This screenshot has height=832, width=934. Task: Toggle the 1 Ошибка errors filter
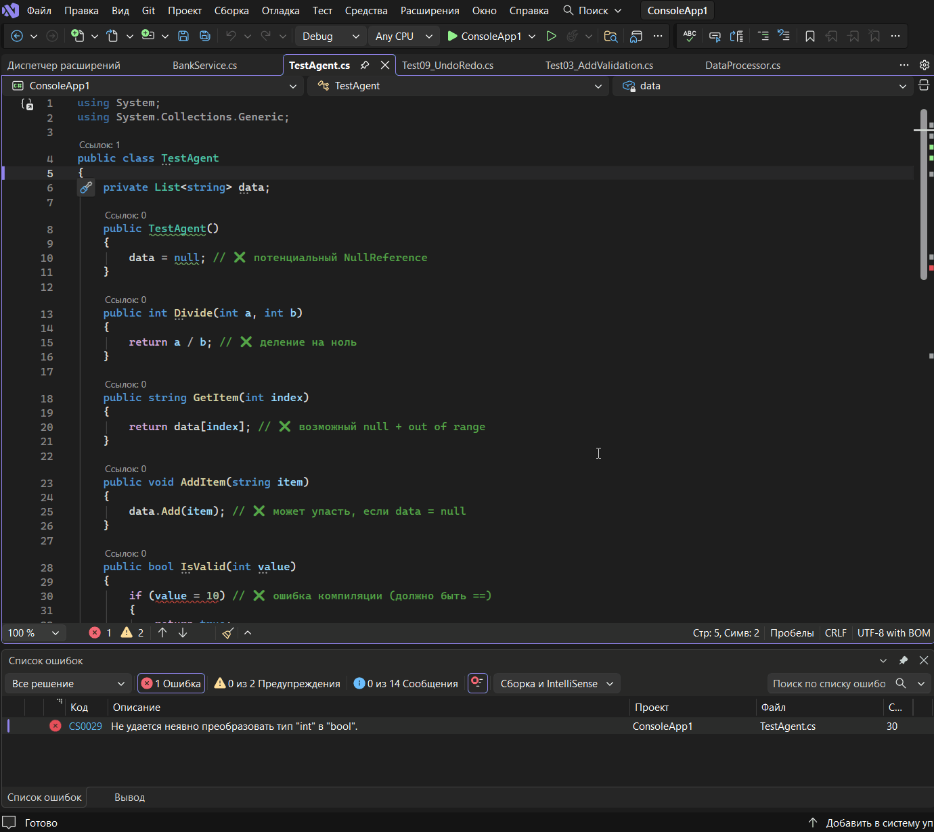pyautogui.click(x=172, y=684)
